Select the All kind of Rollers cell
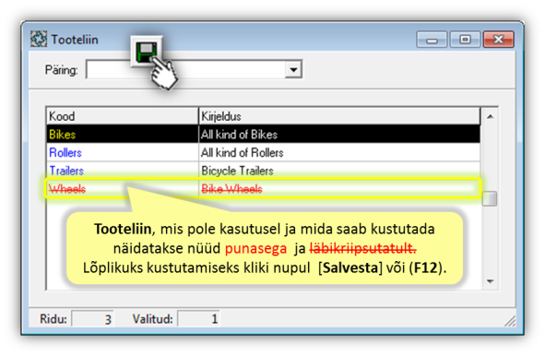The width and height of the screenshot is (545, 356). (x=339, y=152)
